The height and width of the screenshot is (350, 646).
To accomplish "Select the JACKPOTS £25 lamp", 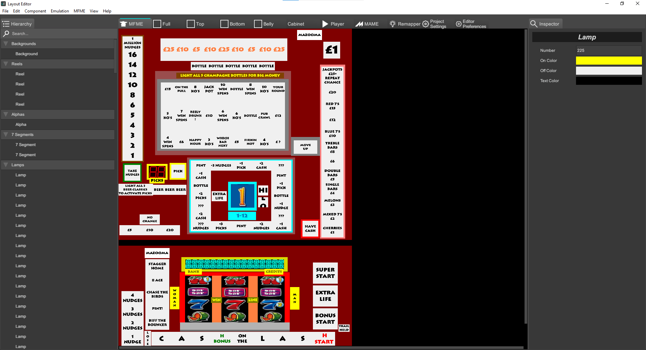I will 332,76.
